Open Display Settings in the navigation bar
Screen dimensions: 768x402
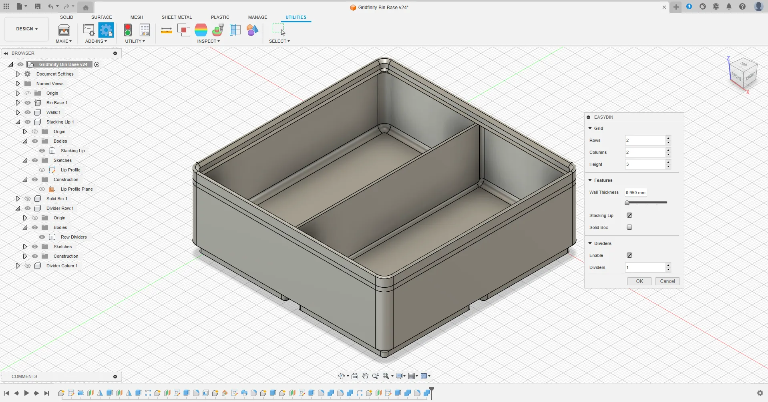point(400,376)
